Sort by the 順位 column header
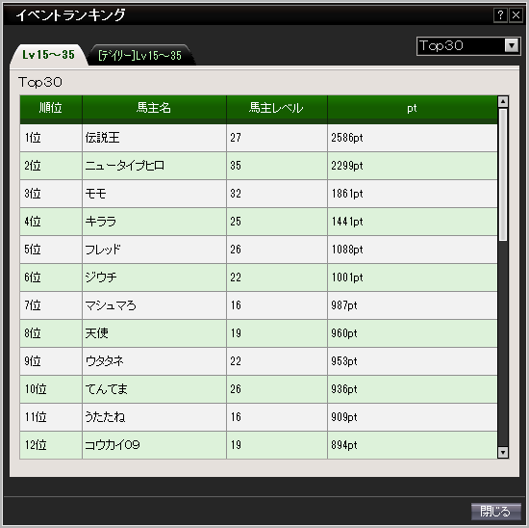Viewport: 529px width, 528px height. (51, 109)
